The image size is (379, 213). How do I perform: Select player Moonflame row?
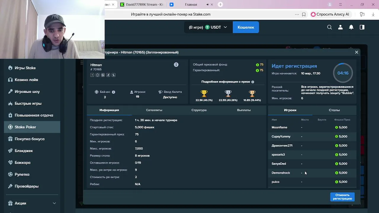click(312, 128)
